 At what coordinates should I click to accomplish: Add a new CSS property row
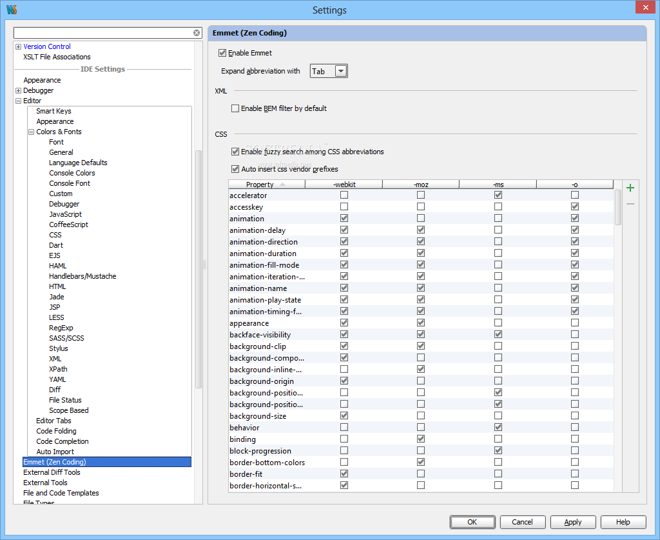point(630,188)
